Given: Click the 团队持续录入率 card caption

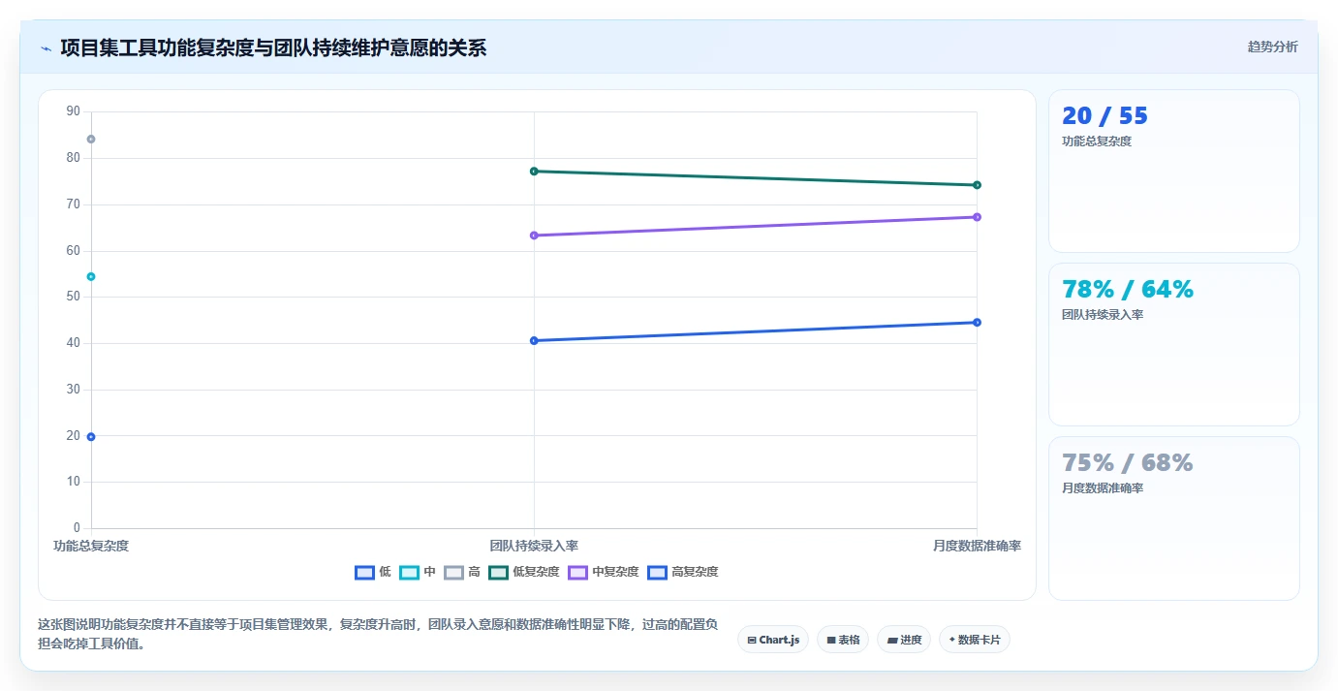Looking at the screenshot, I should (x=1103, y=315).
